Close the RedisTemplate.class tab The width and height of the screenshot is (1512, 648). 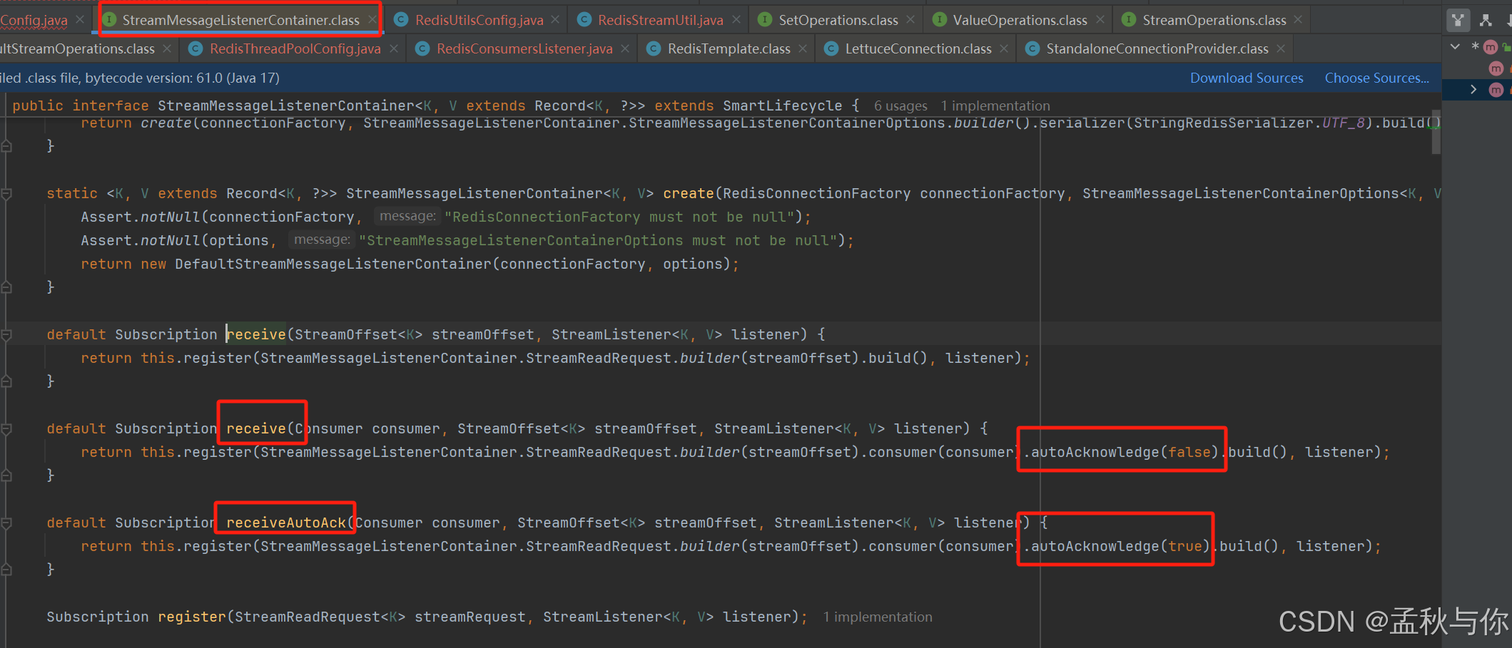tap(803, 48)
